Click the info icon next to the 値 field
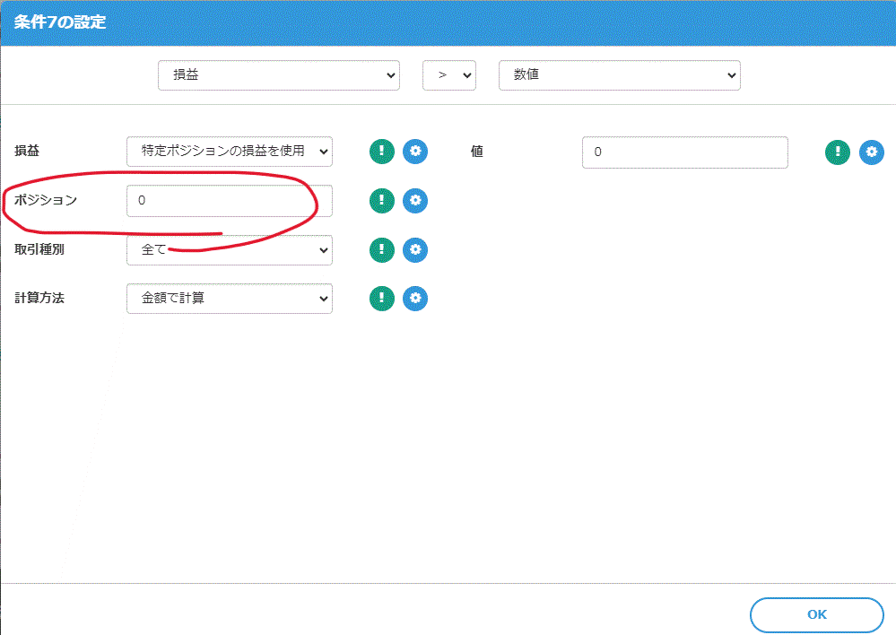 click(837, 152)
